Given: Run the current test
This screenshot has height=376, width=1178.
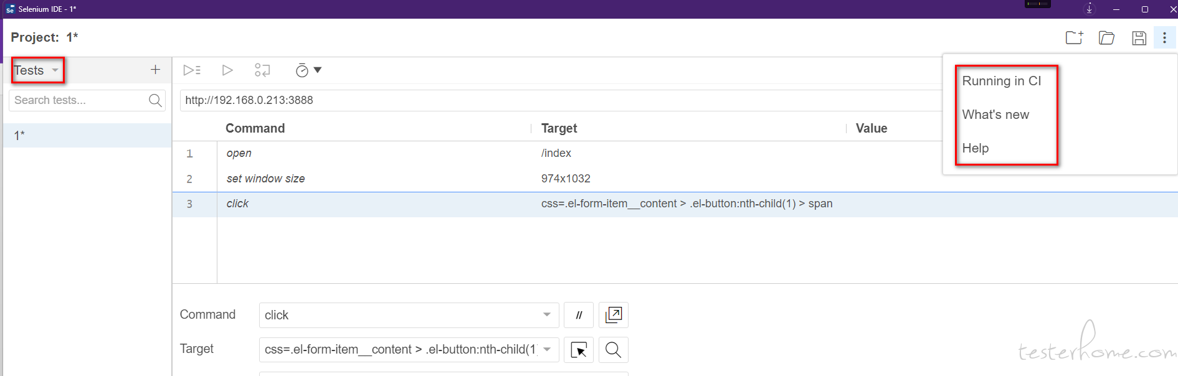Looking at the screenshot, I should [x=227, y=70].
